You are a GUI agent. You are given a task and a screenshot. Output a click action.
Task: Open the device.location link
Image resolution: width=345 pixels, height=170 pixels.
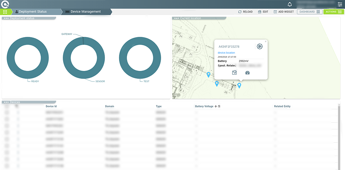point(227,53)
